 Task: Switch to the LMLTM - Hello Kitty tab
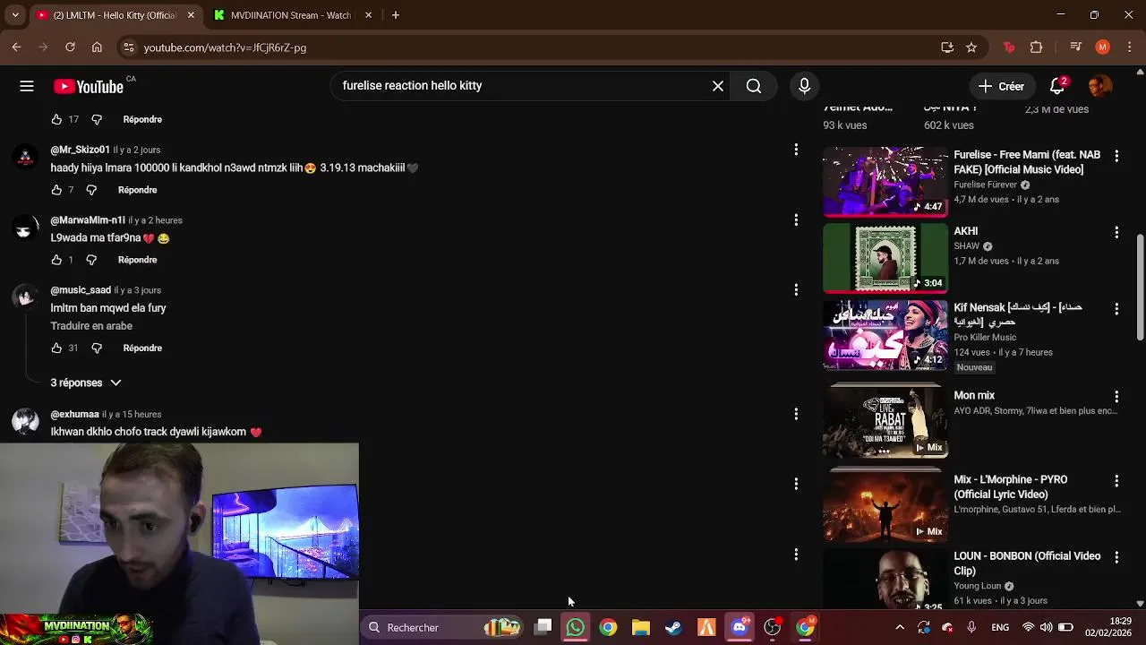coord(114,15)
